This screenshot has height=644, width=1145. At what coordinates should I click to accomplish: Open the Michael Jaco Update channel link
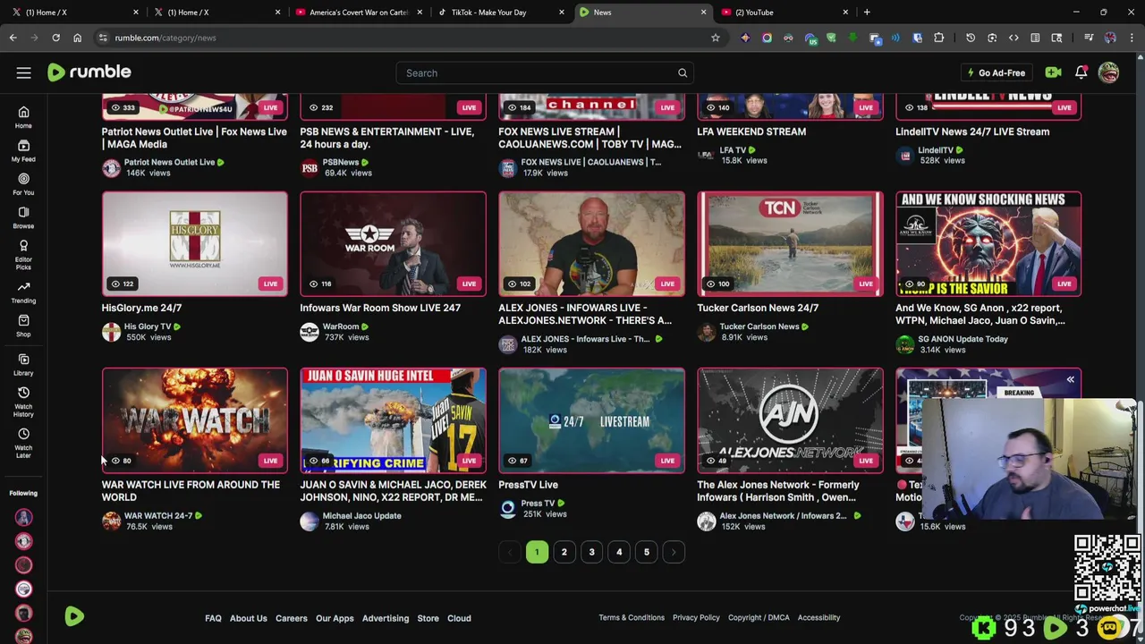click(361, 515)
